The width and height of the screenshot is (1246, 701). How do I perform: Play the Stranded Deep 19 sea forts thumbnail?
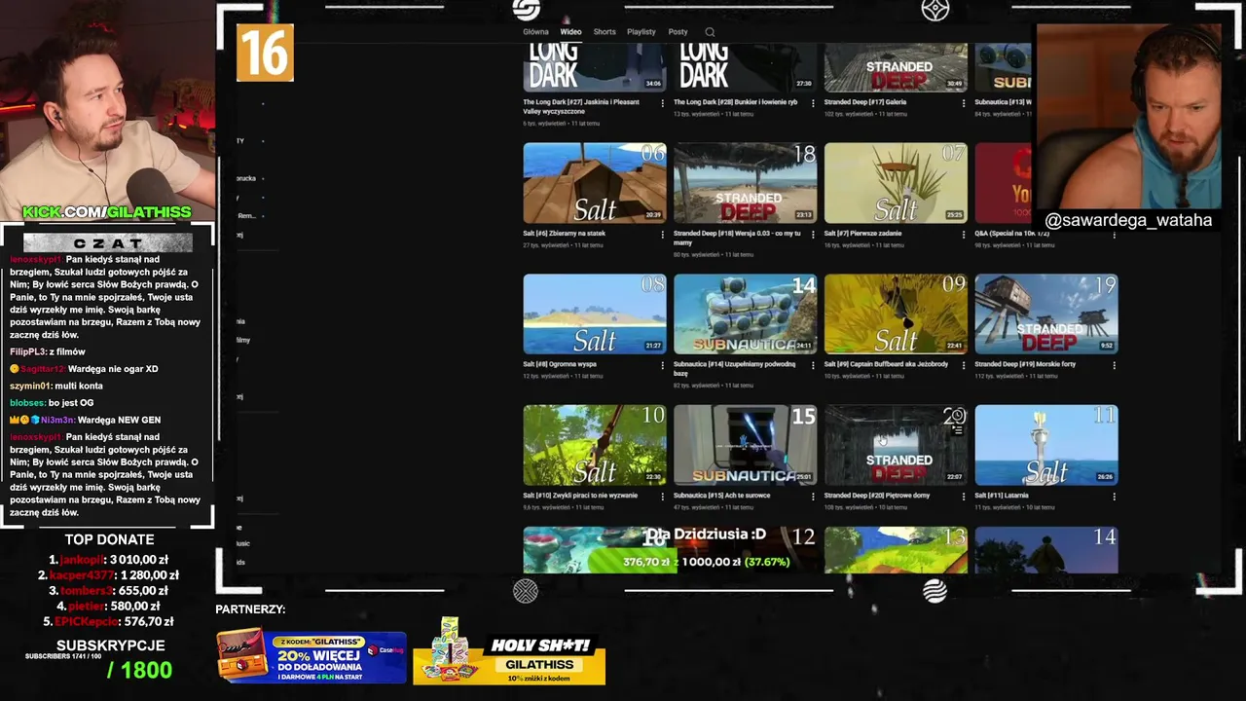point(1046,314)
